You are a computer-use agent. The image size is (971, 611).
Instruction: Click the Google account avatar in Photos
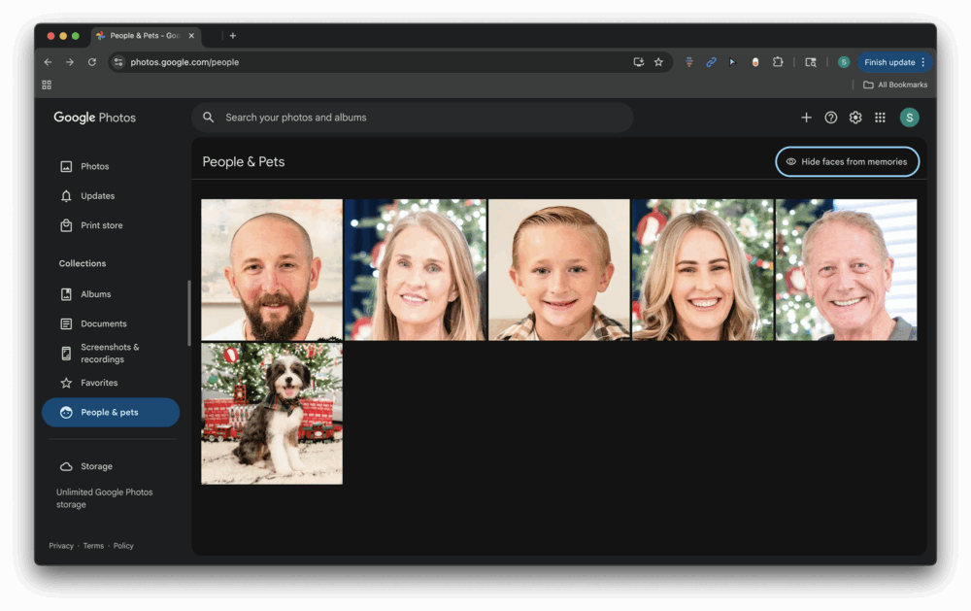909,118
